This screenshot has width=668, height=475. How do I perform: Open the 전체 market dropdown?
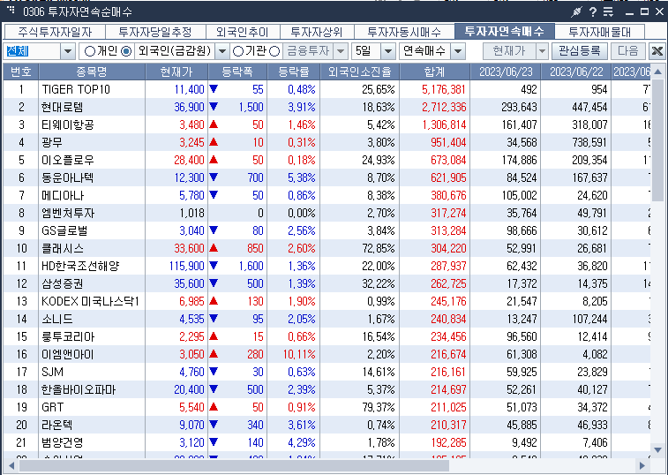pyautogui.click(x=68, y=51)
